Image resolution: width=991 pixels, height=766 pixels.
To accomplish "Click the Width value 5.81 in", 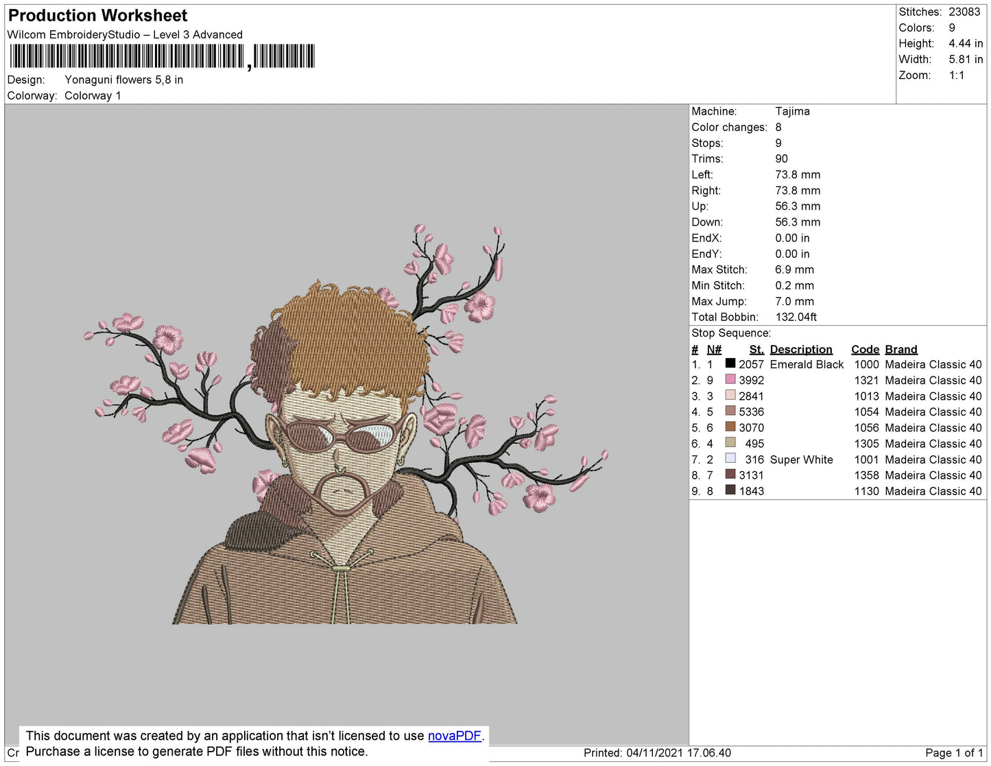I will [x=966, y=59].
